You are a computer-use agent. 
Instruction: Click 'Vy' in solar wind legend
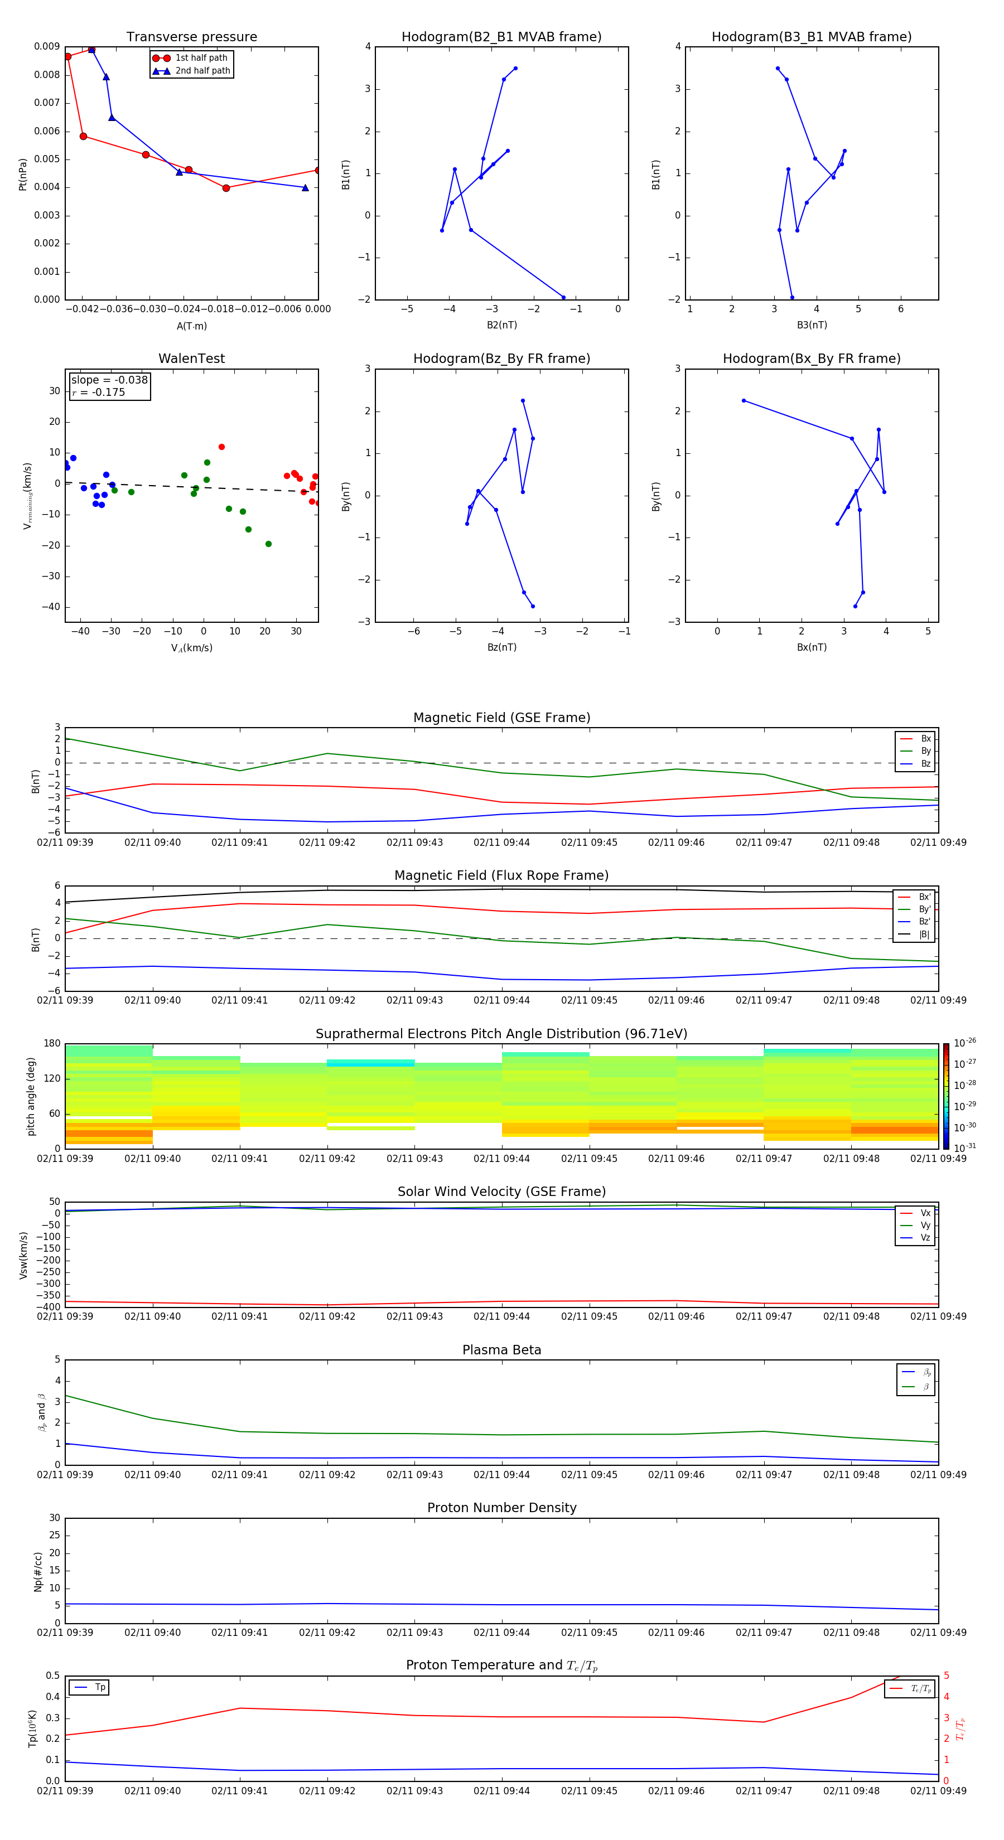point(916,1226)
